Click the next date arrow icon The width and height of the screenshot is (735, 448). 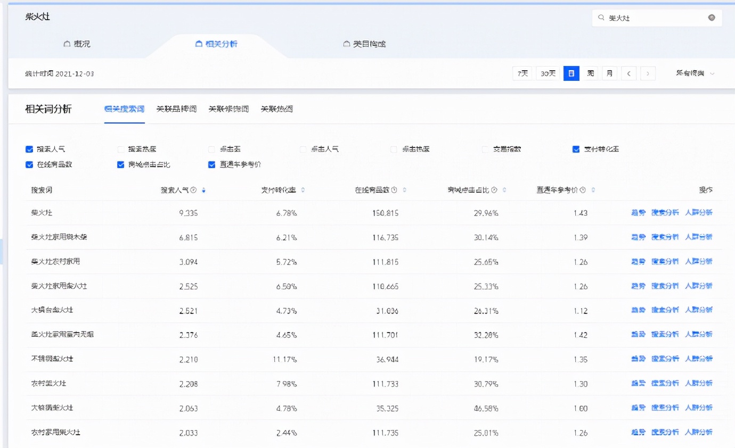[x=648, y=73]
